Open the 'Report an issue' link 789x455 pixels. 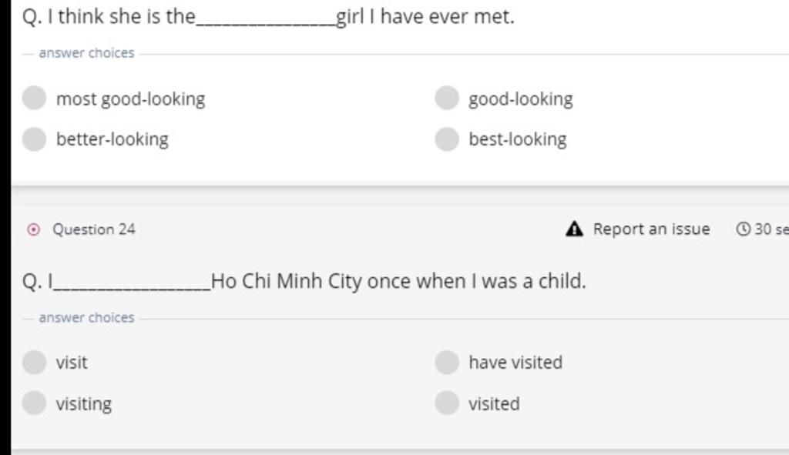651,229
